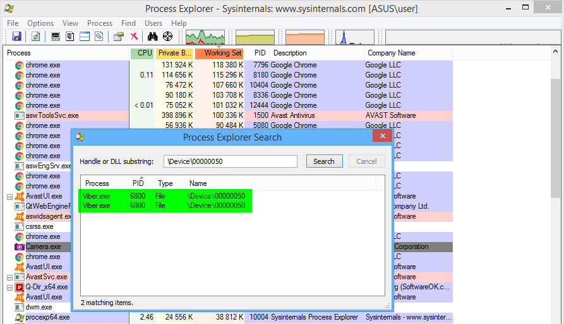The image size is (564, 324).
Task: Click the blue I/O activity graph
Action: point(355,37)
